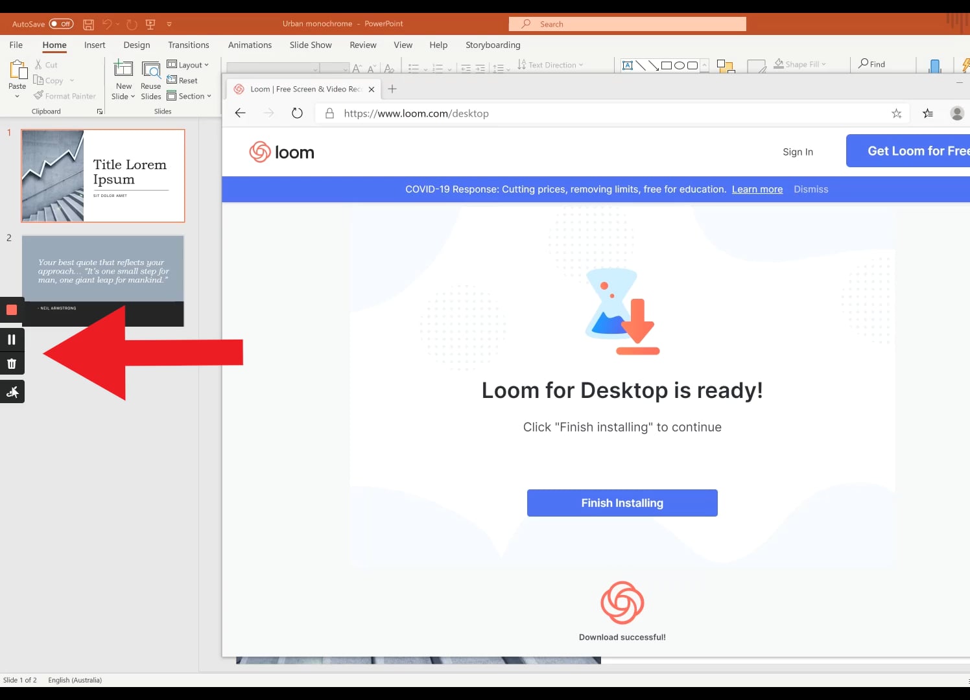Click Increase List Level icon

click(480, 68)
